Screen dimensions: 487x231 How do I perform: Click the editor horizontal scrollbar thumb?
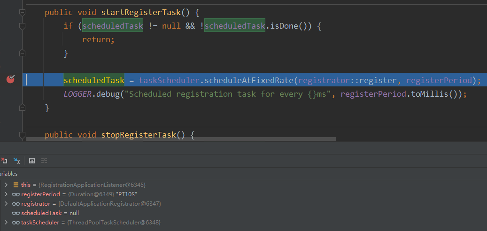pyautogui.click(x=181, y=139)
